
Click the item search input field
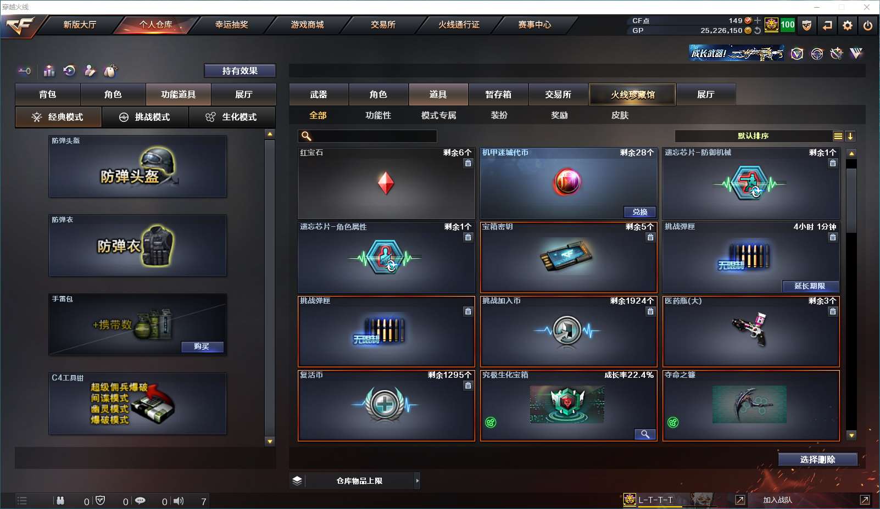pyautogui.click(x=367, y=136)
